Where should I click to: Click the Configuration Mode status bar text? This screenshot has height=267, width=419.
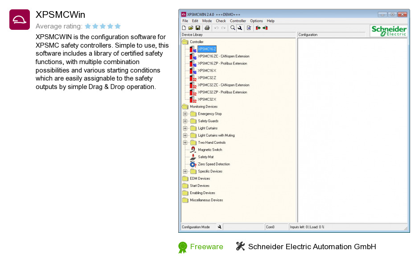click(x=196, y=227)
